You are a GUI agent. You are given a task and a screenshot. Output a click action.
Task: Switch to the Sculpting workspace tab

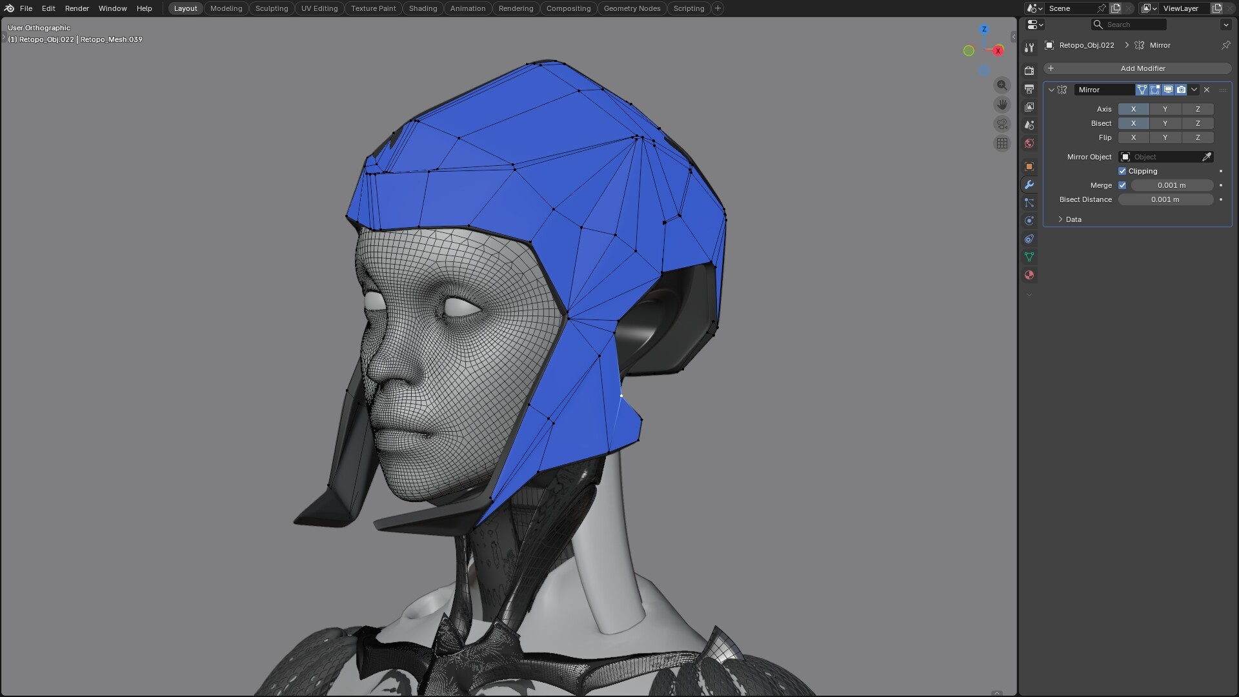click(271, 8)
